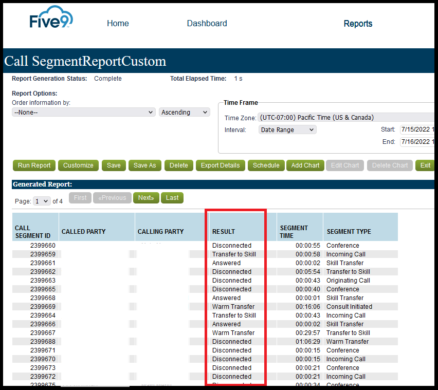Image resolution: width=438 pixels, height=390 pixels.
Task: Click the First page button
Action: click(x=80, y=198)
